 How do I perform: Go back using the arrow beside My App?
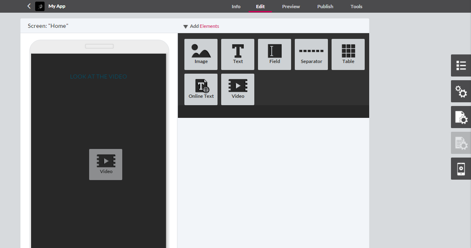29,6
